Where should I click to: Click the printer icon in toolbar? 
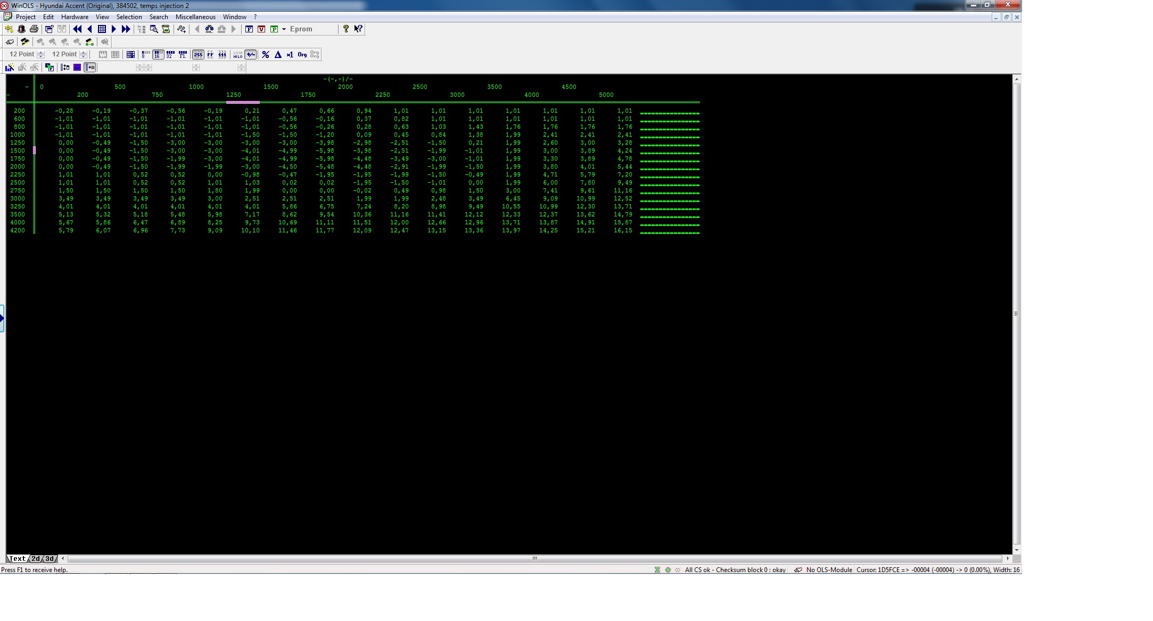tap(34, 29)
